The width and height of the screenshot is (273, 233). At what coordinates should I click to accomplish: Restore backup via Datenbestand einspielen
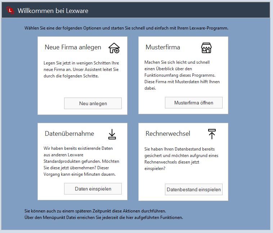(194, 189)
